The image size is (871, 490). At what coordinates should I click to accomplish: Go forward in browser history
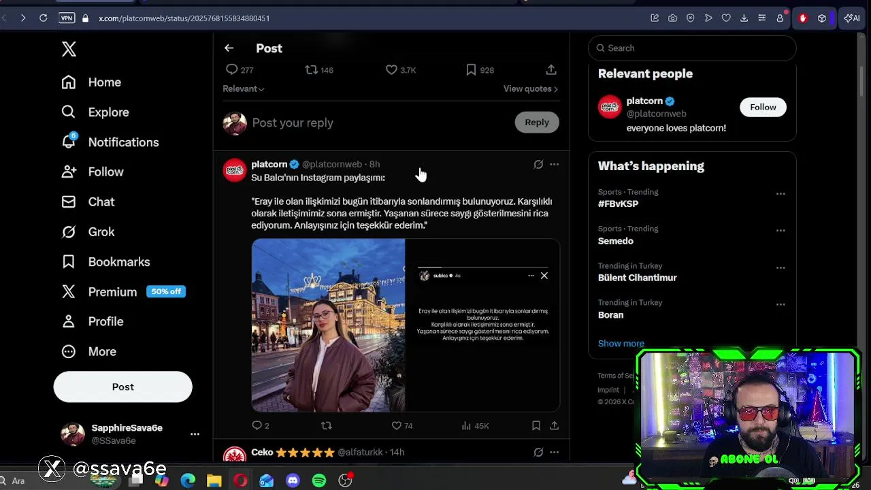tap(22, 18)
